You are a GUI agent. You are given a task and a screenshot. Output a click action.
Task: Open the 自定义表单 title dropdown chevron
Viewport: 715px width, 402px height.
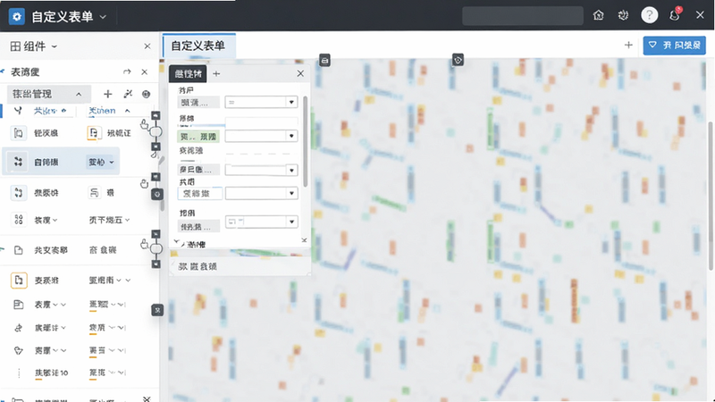[x=103, y=17]
